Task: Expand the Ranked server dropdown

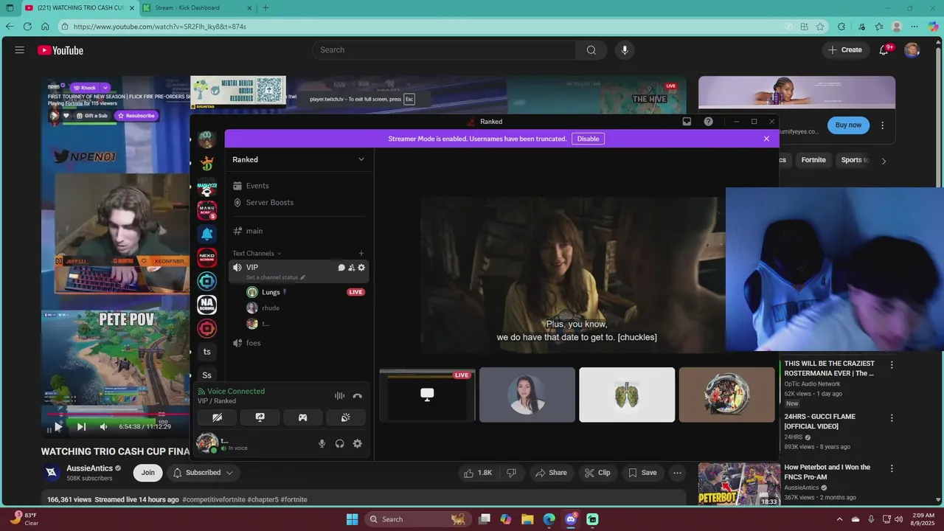Action: click(x=361, y=159)
